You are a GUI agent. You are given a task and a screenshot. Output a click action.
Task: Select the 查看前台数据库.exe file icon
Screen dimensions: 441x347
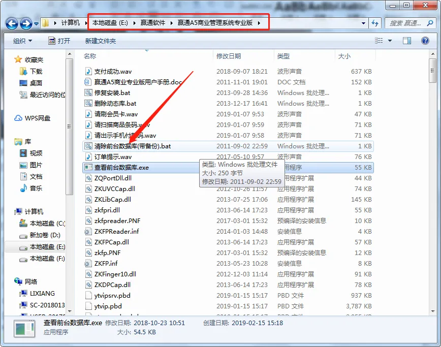click(x=88, y=167)
